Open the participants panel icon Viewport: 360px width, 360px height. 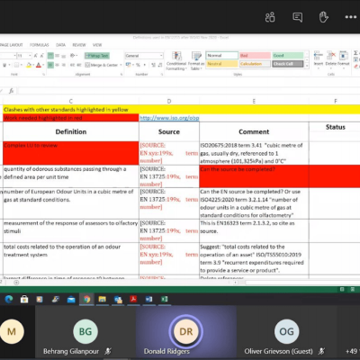tap(270, 17)
